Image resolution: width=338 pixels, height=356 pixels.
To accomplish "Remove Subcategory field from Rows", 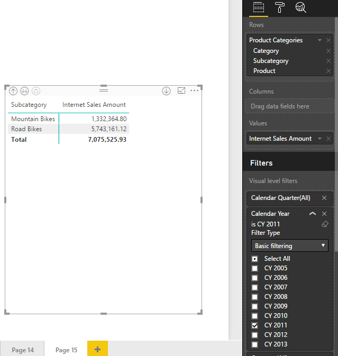I will (x=328, y=61).
